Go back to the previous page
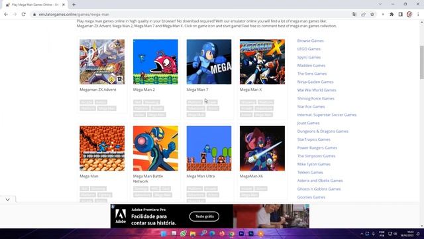 6,15
